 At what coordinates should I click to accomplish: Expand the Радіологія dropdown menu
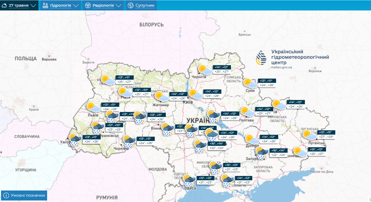click(x=103, y=5)
